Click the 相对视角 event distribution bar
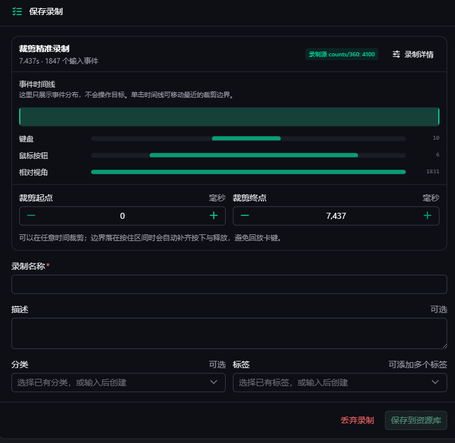The height and width of the screenshot is (443, 455). pos(248,172)
